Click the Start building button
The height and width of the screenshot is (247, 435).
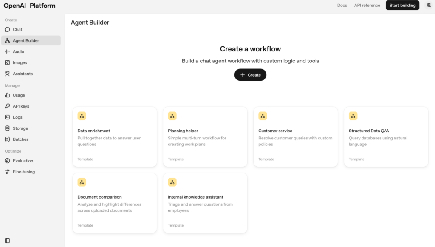click(x=402, y=6)
